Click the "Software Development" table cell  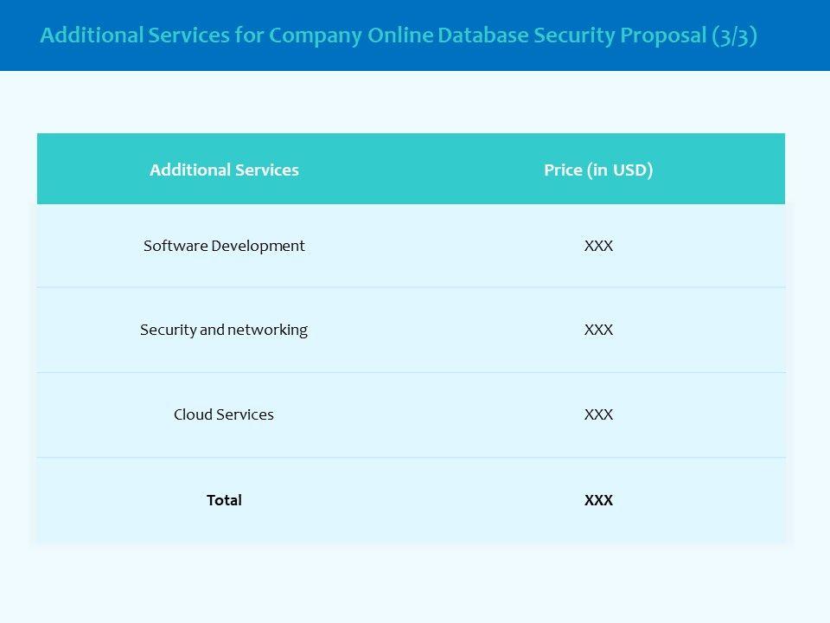point(224,246)
